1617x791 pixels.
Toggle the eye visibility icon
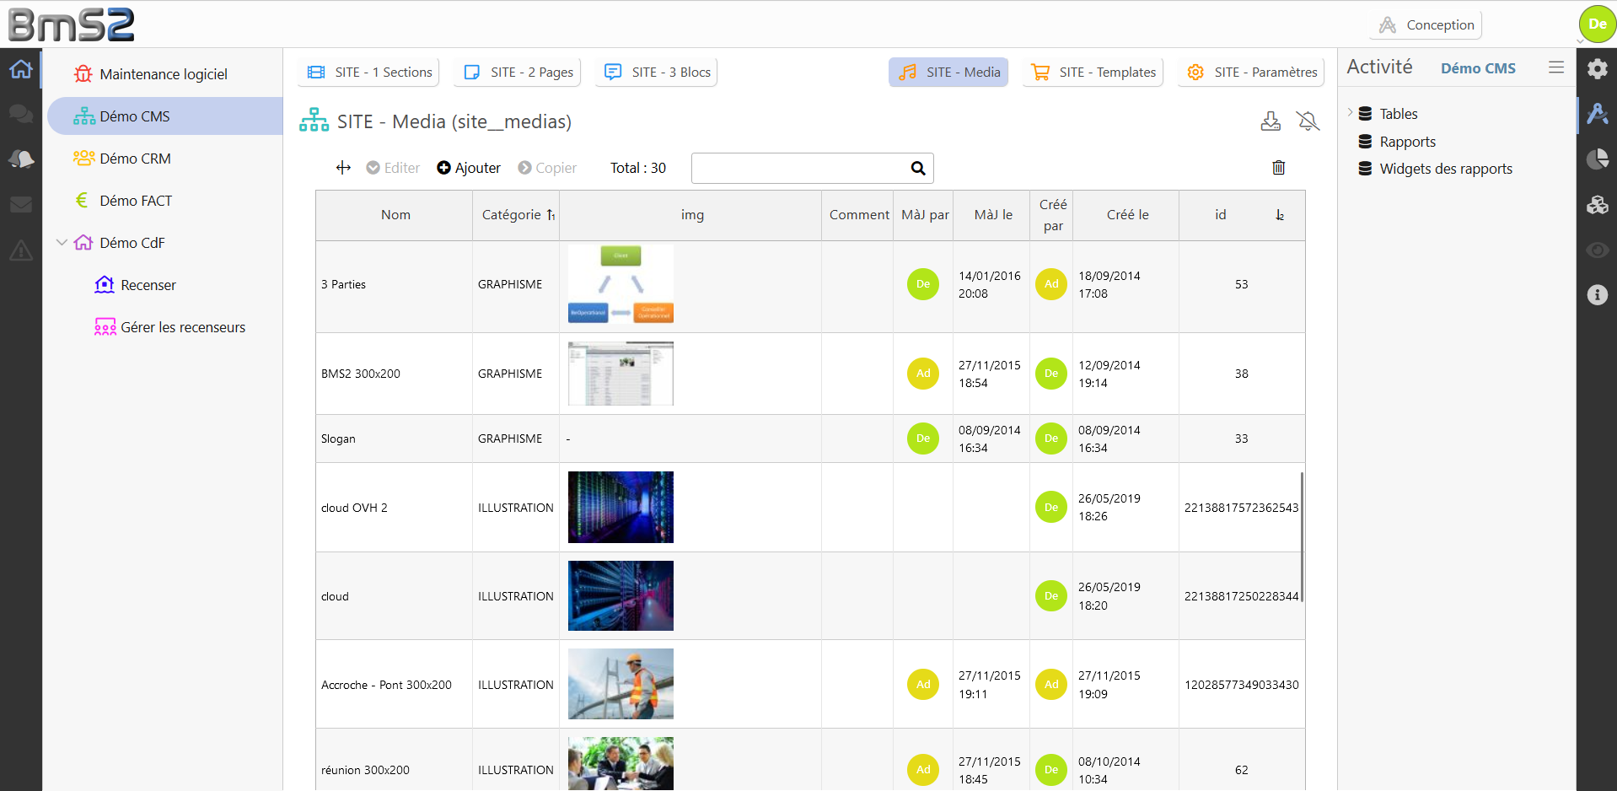tap(1597, 250)
